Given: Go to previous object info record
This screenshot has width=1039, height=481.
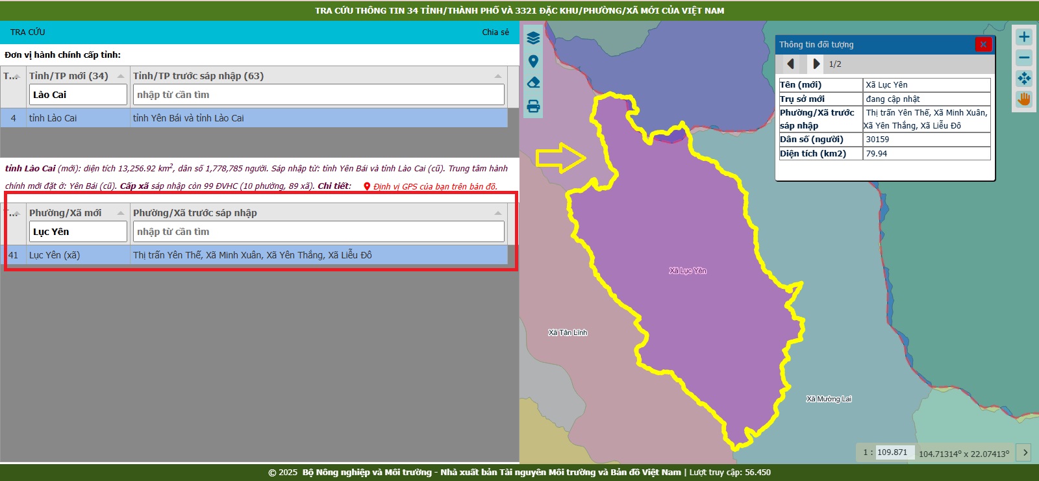Looking at the screenshot, I should tap(790, 64).
